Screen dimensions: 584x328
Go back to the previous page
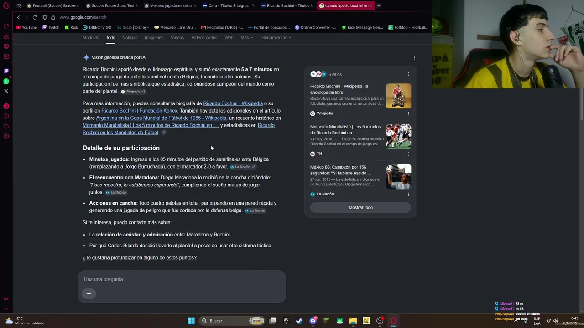(x=18, y=17)
